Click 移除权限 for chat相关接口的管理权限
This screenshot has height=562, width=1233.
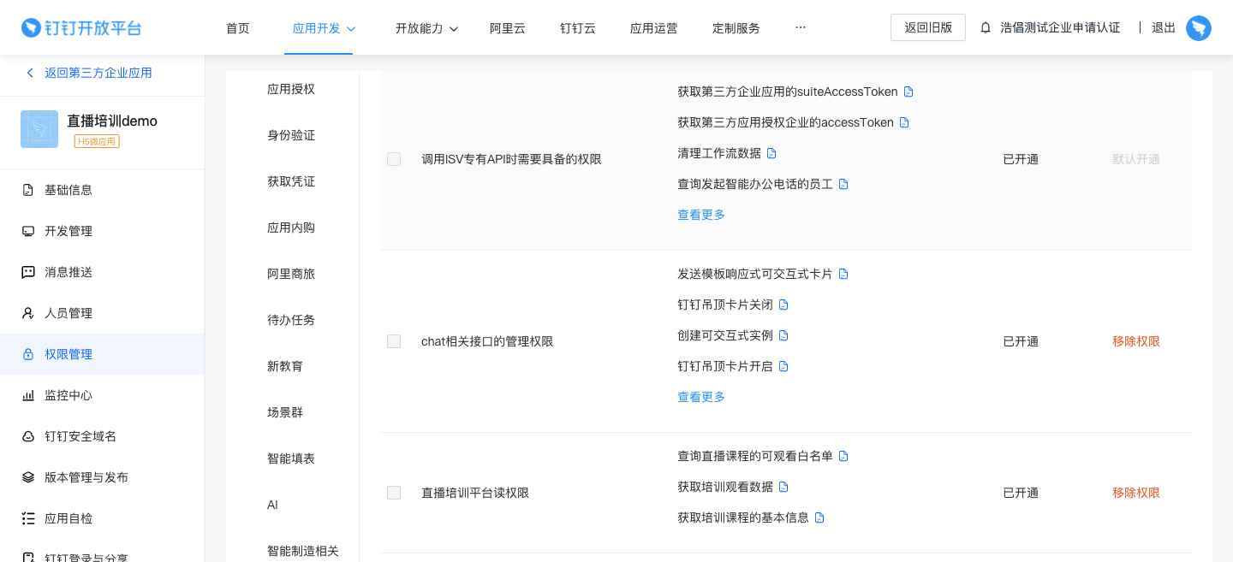click(x=1136, y=340)
